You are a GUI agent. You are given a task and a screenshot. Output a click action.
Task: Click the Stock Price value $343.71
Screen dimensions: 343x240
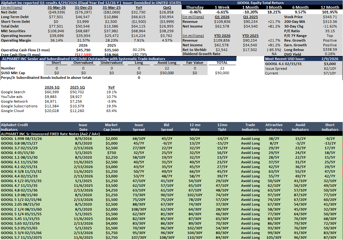click(x=330, y=17)
